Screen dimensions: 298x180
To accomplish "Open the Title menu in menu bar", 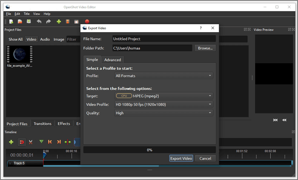I will pyautogui.click(x=26, y=14).
